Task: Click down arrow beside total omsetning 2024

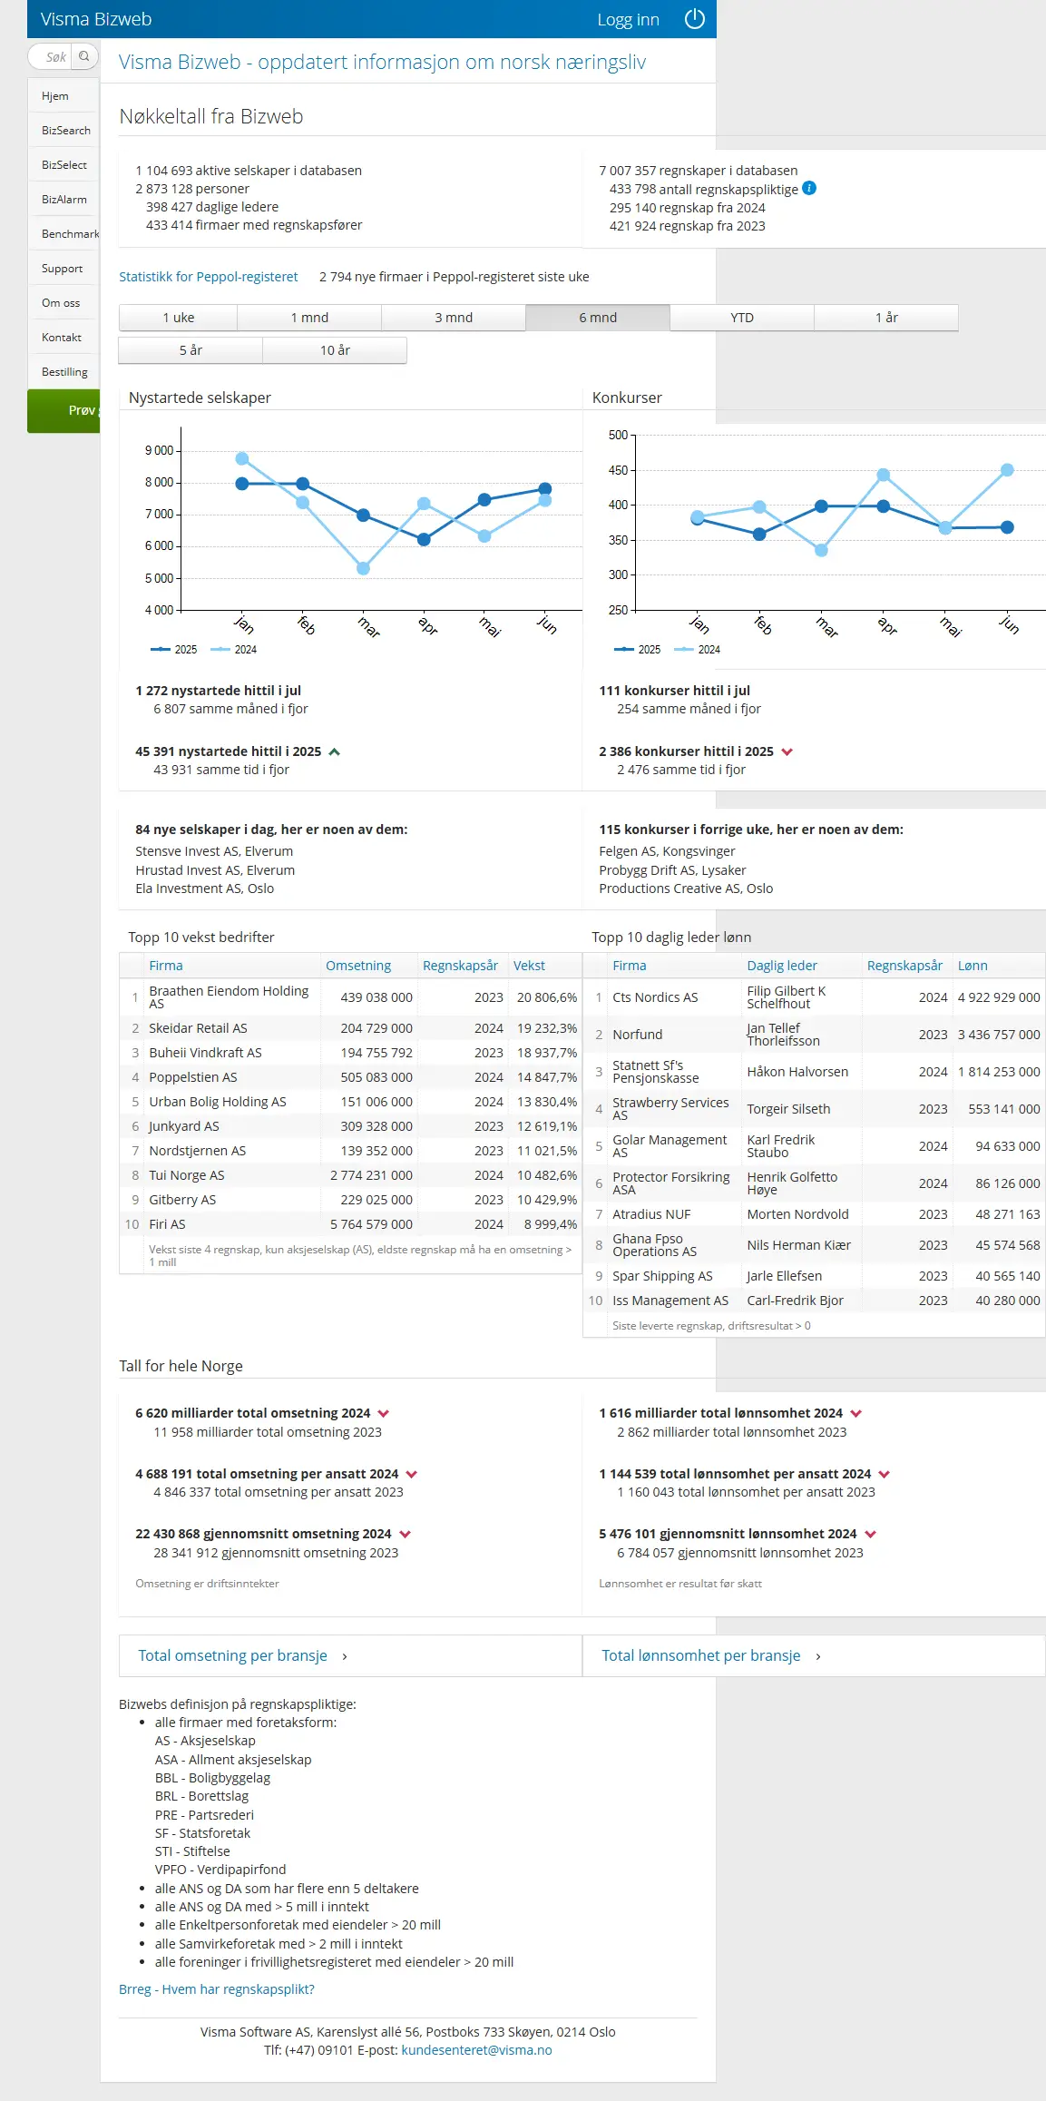Action: tap(384, 1413)
